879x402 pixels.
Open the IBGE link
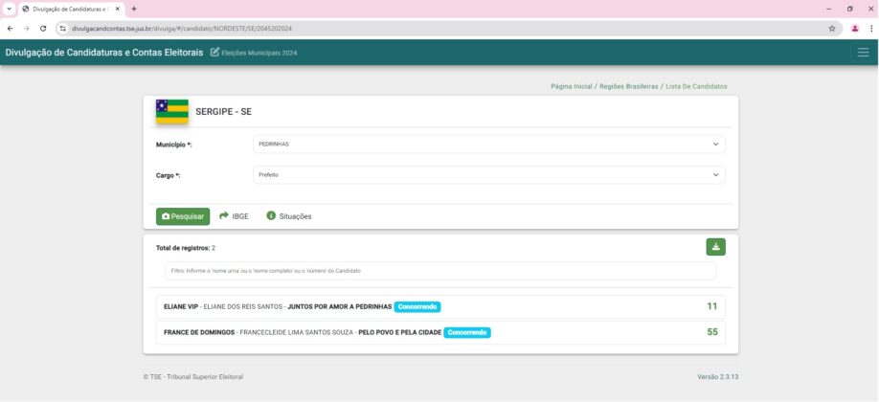click(x=234, y=216)
